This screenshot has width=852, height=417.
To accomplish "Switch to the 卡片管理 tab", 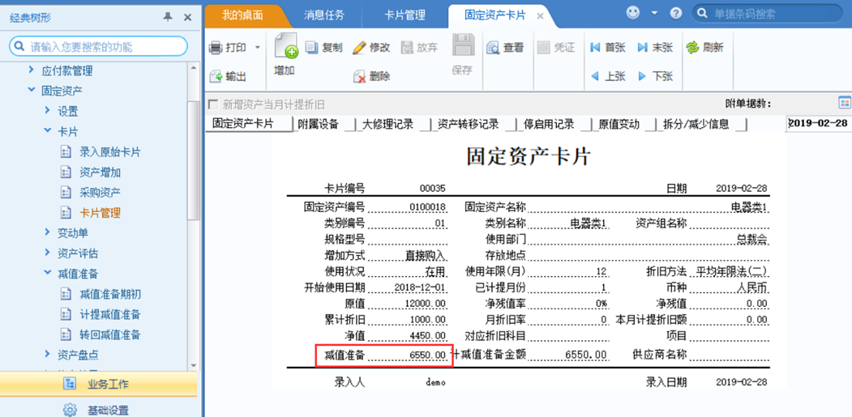I will tap(404, 15).
